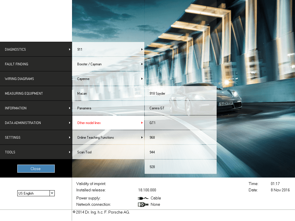The height and width of the screenshot is (221, 295).
Task: Choose Measuring Equipment from the main menu
Action: 36,94
